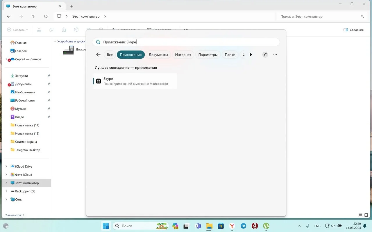Screen dimensions: 372x232
Task: Open the Windows Start menu
Action: [x=106, y=226]
